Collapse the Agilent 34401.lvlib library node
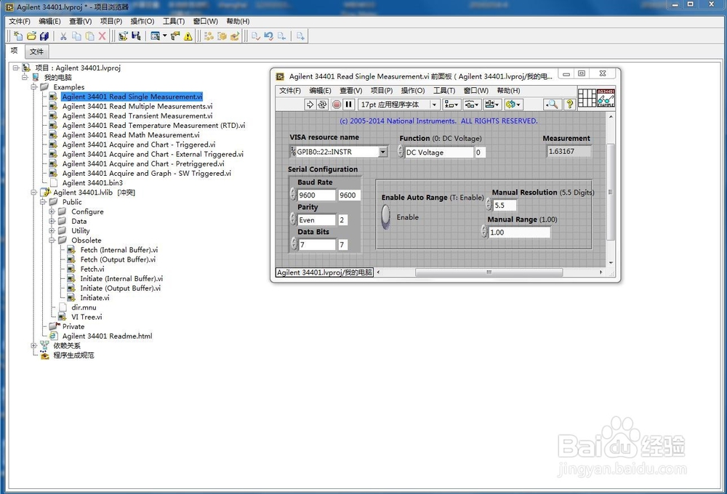This screenshot has width=727, height=494. [x=34, y=192]
